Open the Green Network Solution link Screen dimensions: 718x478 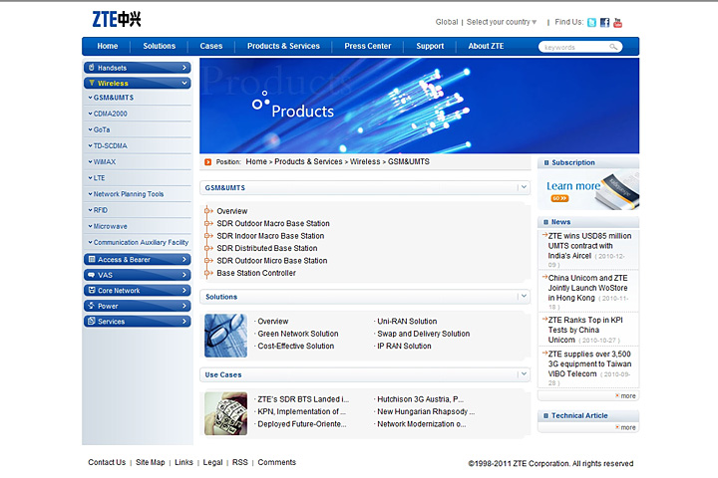coord(297,334)
